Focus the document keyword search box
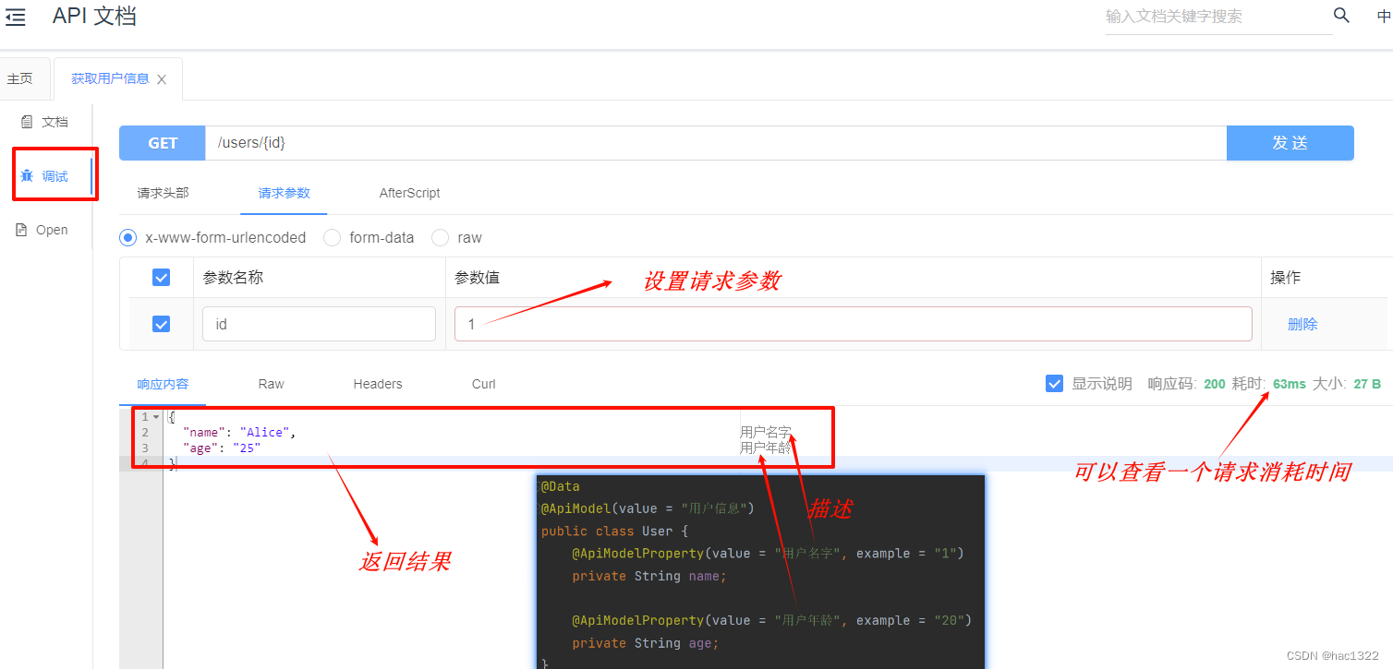Image resolution: width=1393 pixels, height=669 pixels. tap(1218, 17)
